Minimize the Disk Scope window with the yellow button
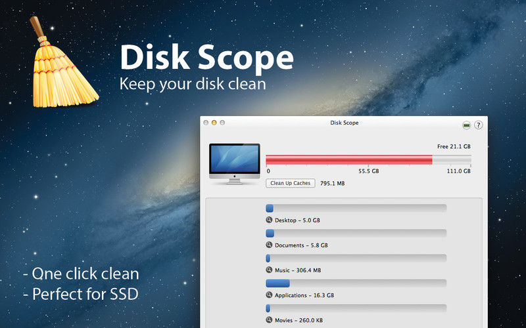This screenshot has height=328, width=526. pyautogui.click(x=214, y=123)
